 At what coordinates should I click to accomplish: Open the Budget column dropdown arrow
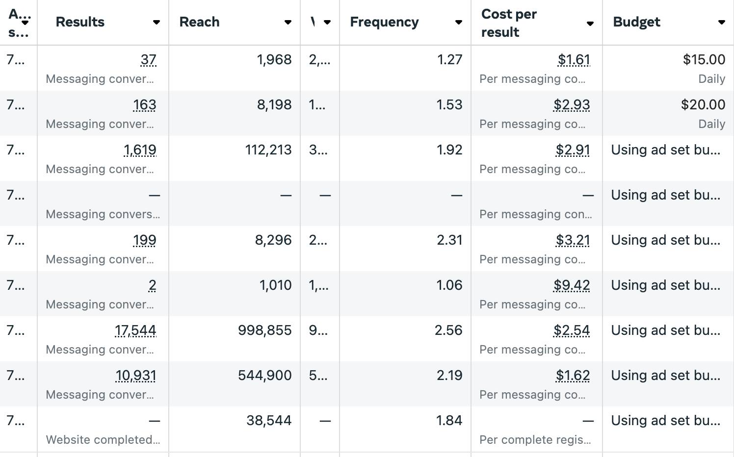721,22
